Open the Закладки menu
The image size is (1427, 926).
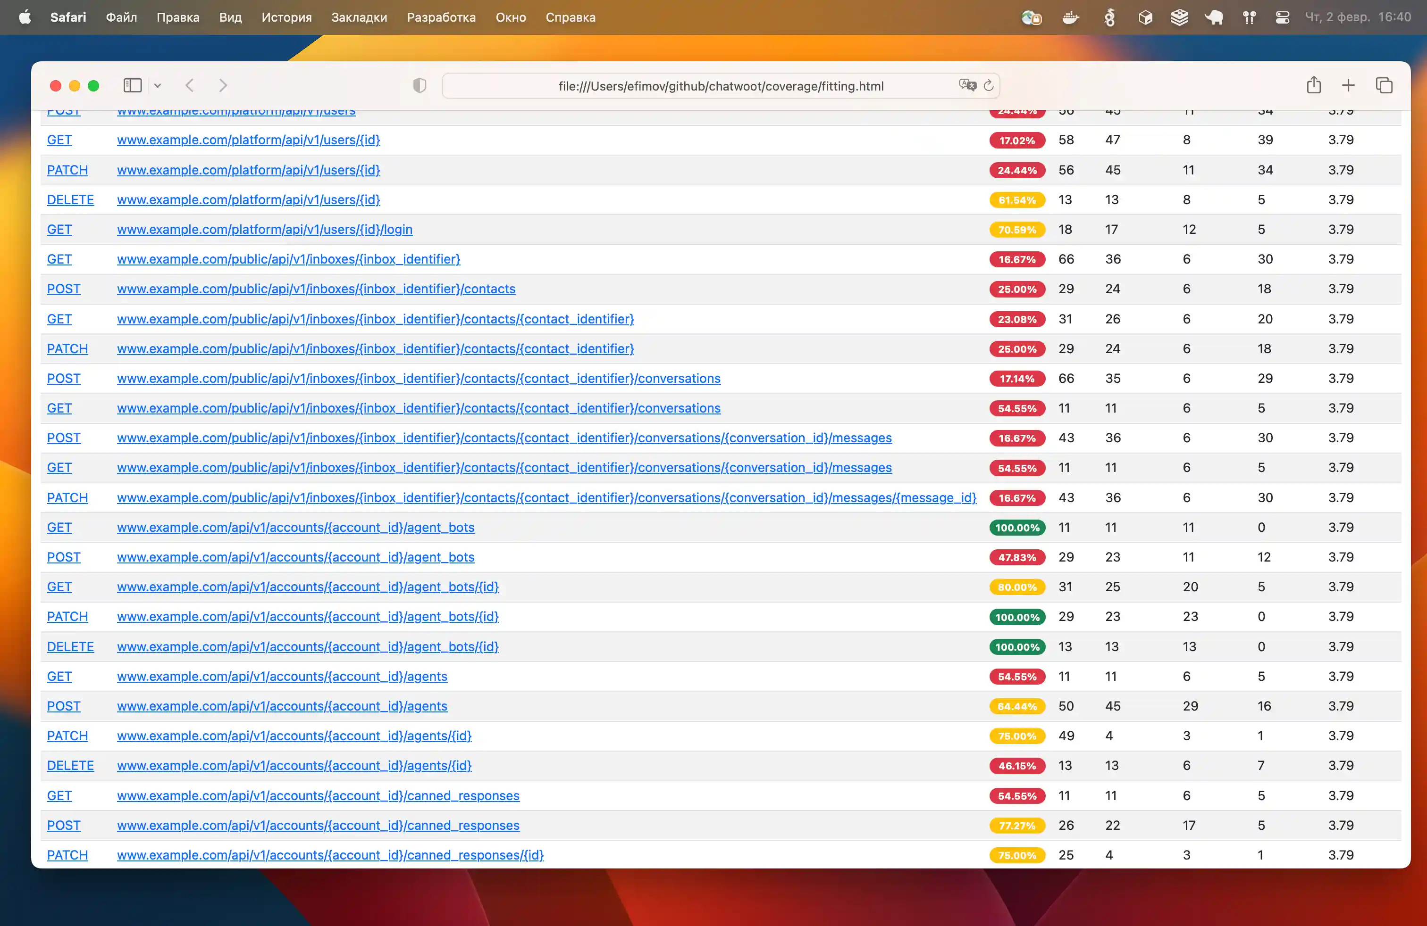[x=359, y=17]
